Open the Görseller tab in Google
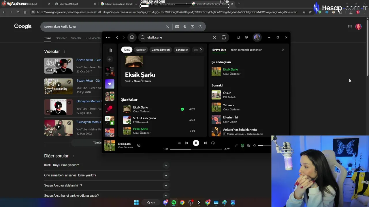This screenshot has height=207, width=369. (61, 38)
